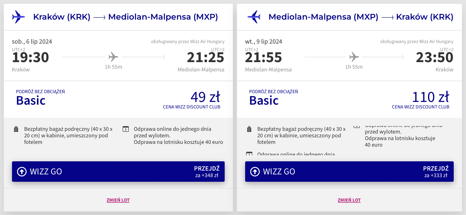Select the 49 zł Basic fare price
Screen dimensions: 466x215
(x=205, y=97)
